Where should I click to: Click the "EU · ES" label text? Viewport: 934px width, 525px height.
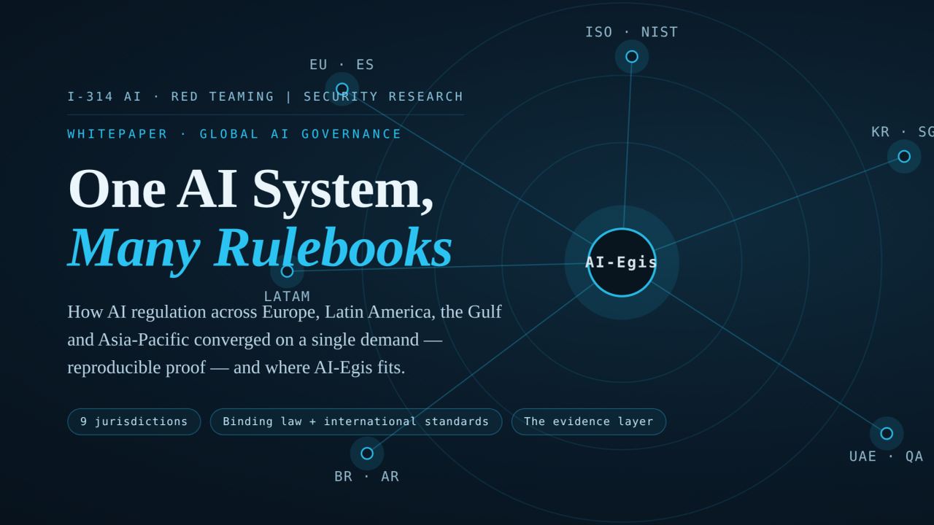click(x=342, y=65)
